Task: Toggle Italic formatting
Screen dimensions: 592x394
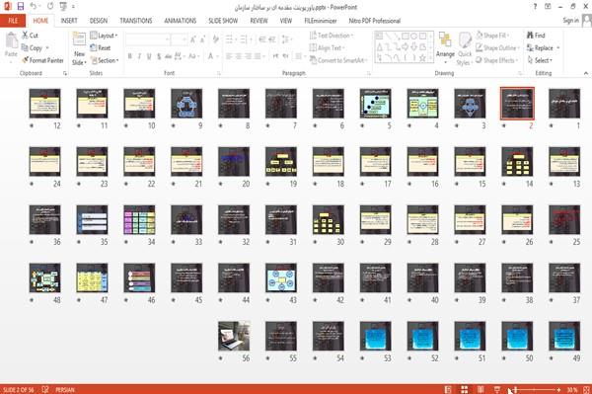Action: 139,56
